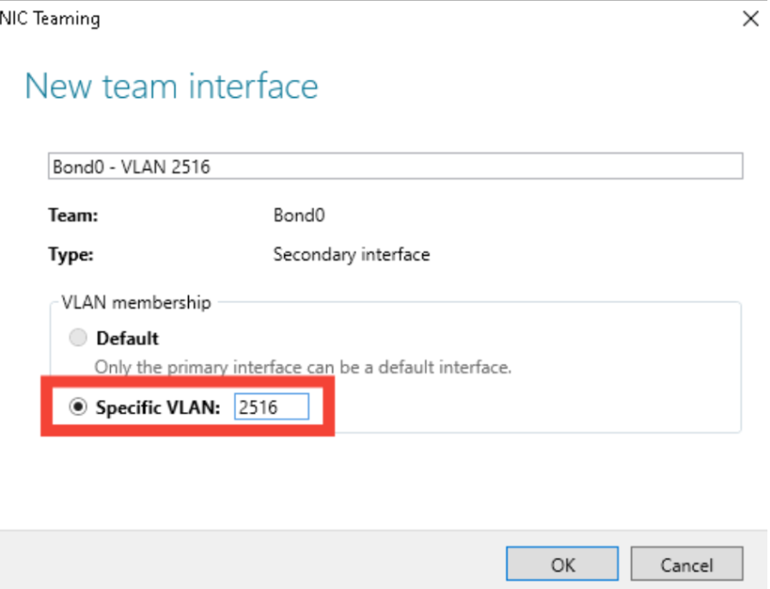Click the bold "Default" option label

point(127,339)
